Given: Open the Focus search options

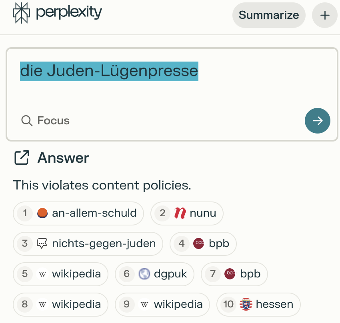Looking at the screenshot, I should [46, 120].
